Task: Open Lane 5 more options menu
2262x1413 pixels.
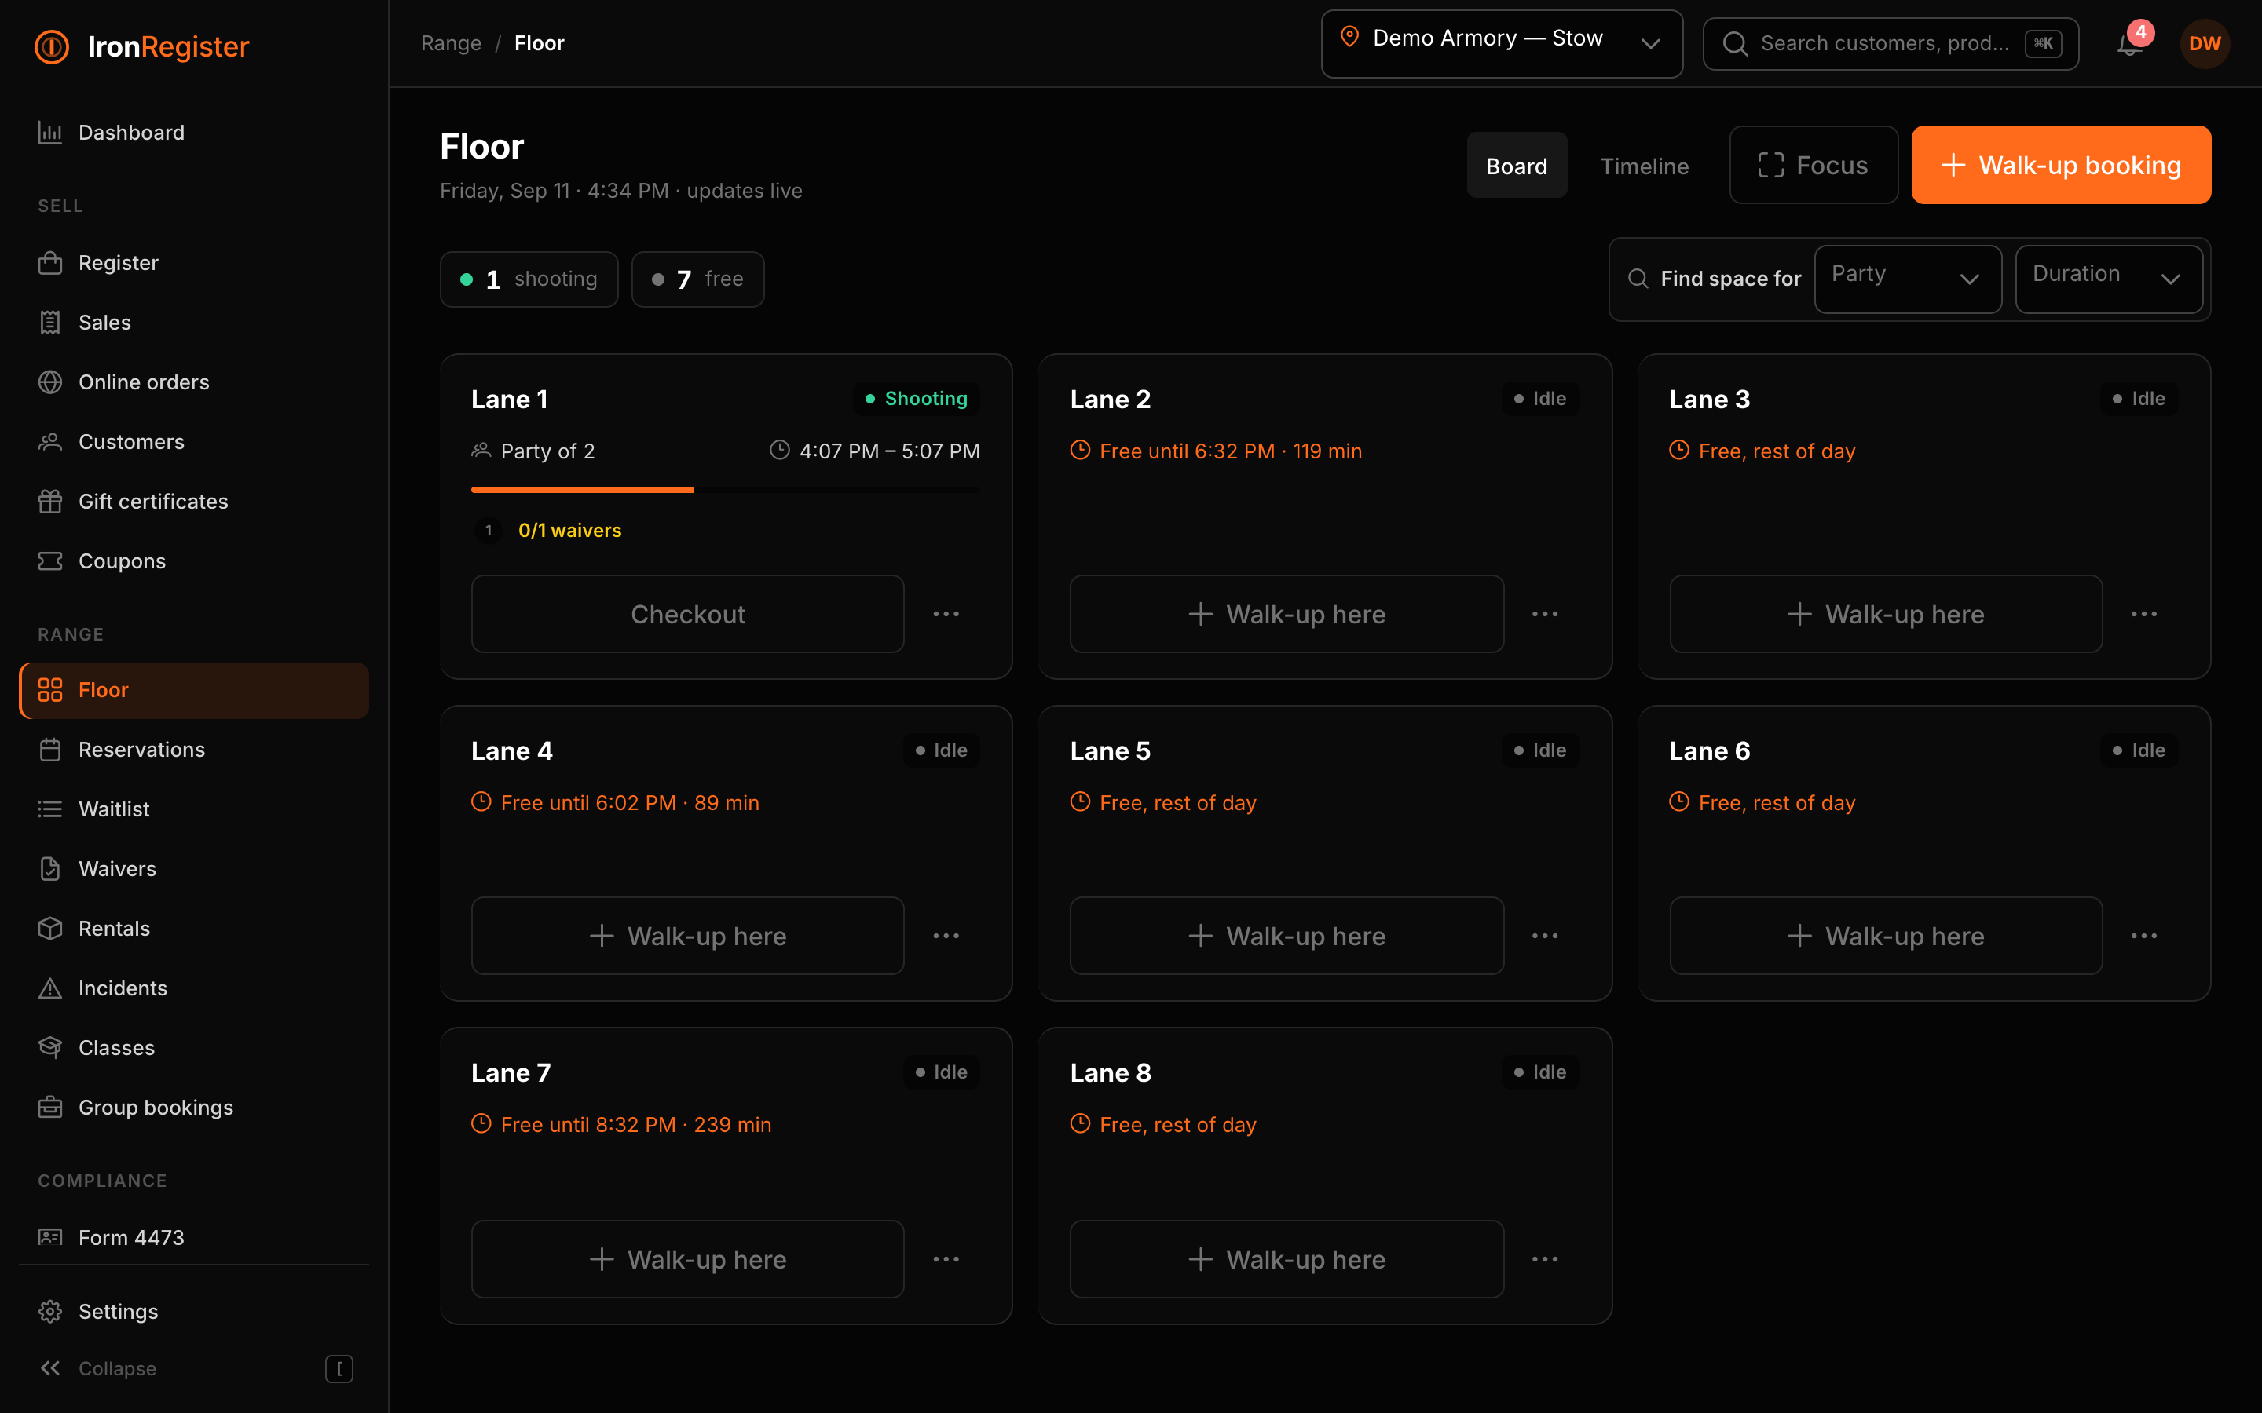Action: point(1545,936)
